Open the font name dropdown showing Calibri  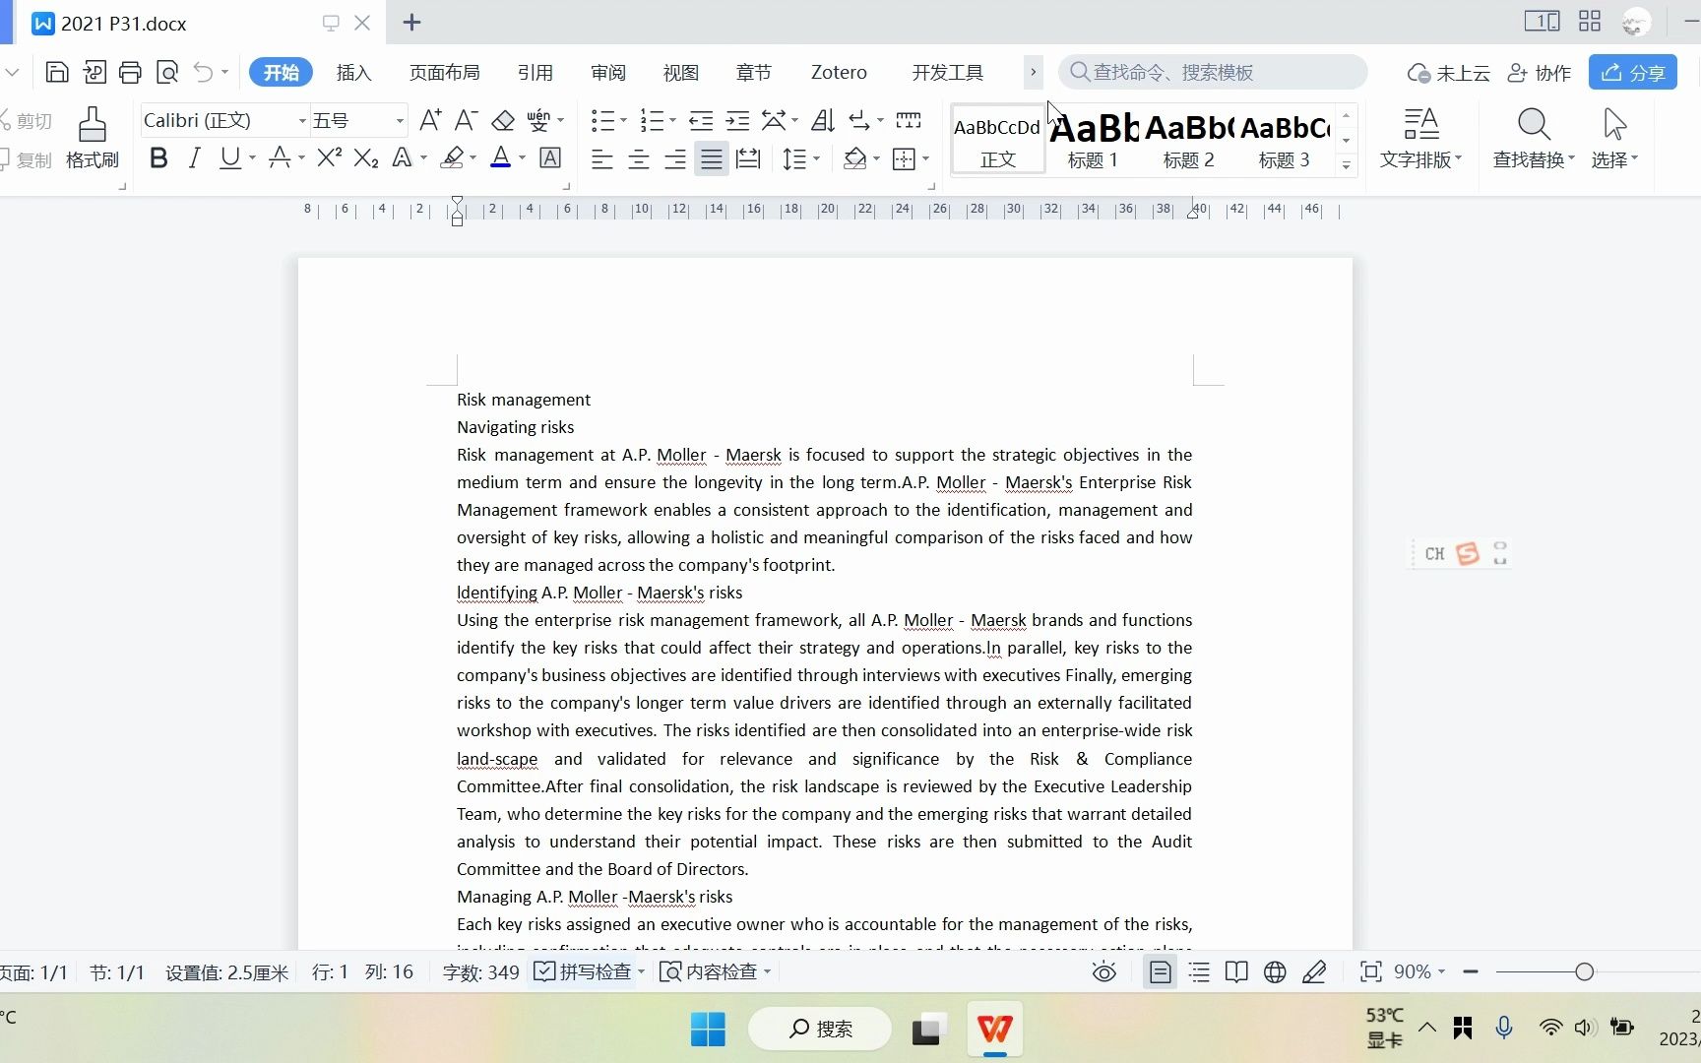coord(302,120)
